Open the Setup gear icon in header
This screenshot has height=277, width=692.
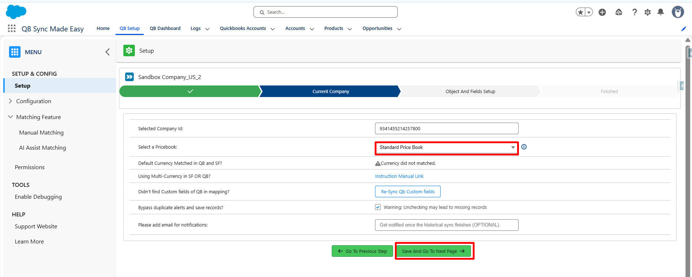pyautogui.click(x=648, y=12)
